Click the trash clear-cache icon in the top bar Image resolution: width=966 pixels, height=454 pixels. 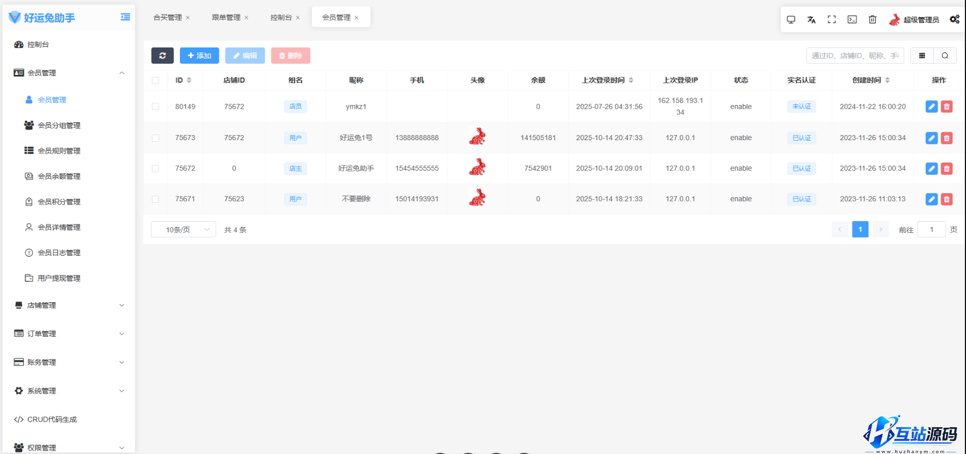(x=873, y=20)
